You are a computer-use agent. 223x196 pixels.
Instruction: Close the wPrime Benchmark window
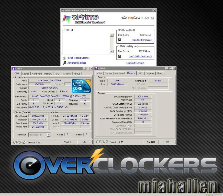[154, 10]
